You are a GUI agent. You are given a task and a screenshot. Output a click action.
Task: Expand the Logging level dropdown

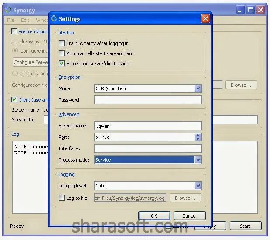pyautogui.click(x=198, y=186)
